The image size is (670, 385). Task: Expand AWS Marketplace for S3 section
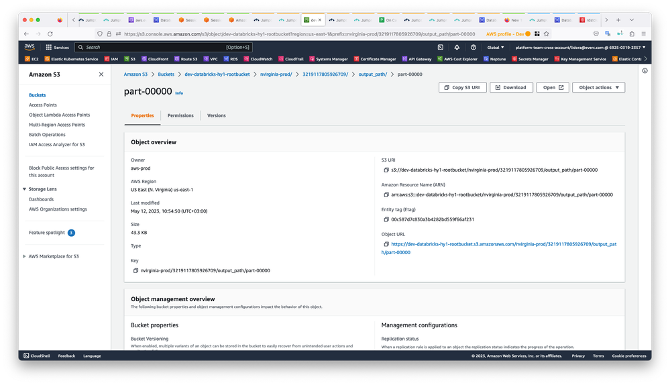pos(25,256)
